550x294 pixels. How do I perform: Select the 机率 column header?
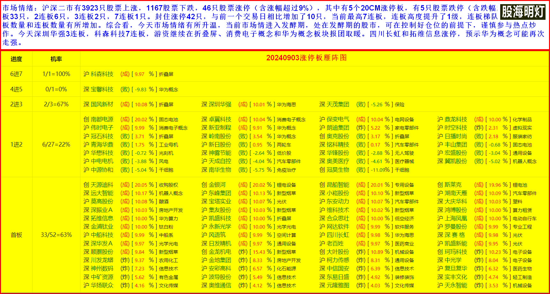coord(56,59)
